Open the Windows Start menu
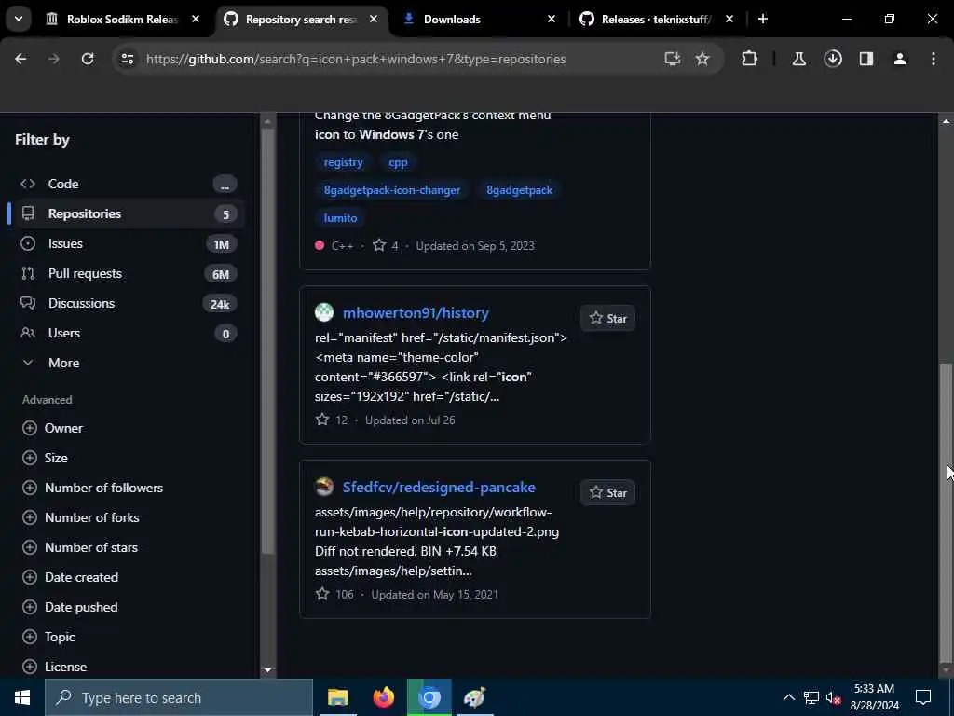954x716 pixels. click(22, 697)
